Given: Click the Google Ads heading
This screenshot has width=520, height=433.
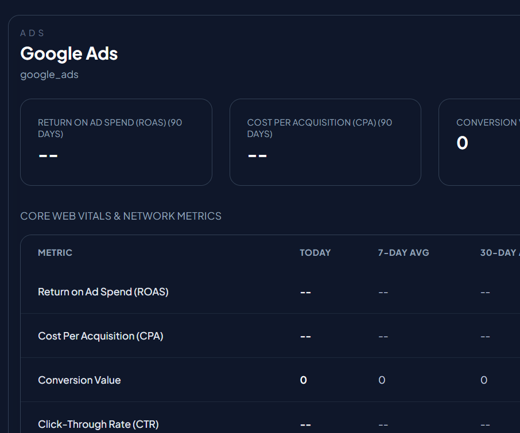Looking at the screenshot, I should tap(69, 54).
